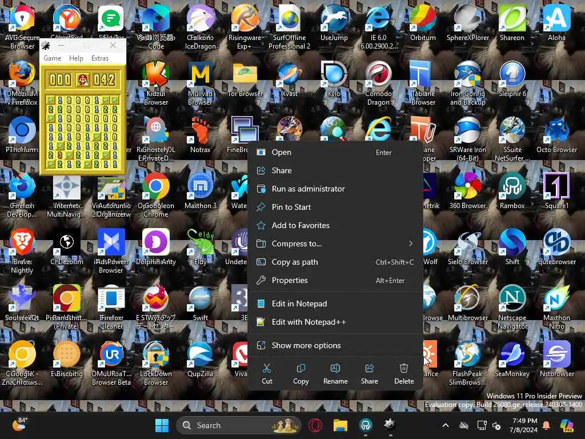The width and height of the screenshot is (585, 439).
Task: Select the Kidzui Browser desktop icon
Action: point(156,73)
